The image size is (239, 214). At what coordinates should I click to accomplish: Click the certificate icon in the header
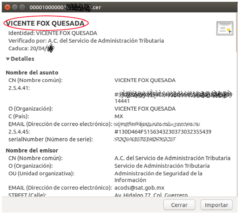pyautogui.click(x=224, y=28)
